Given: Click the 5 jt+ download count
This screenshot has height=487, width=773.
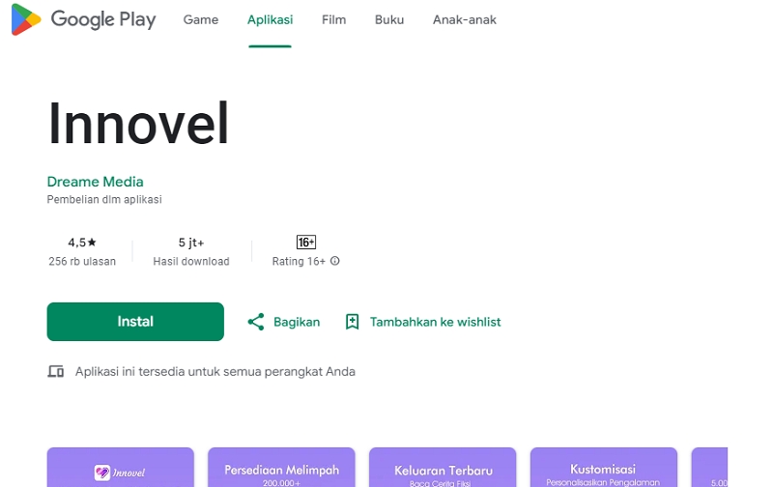Looking at the screenshot, I should [191, 243].
